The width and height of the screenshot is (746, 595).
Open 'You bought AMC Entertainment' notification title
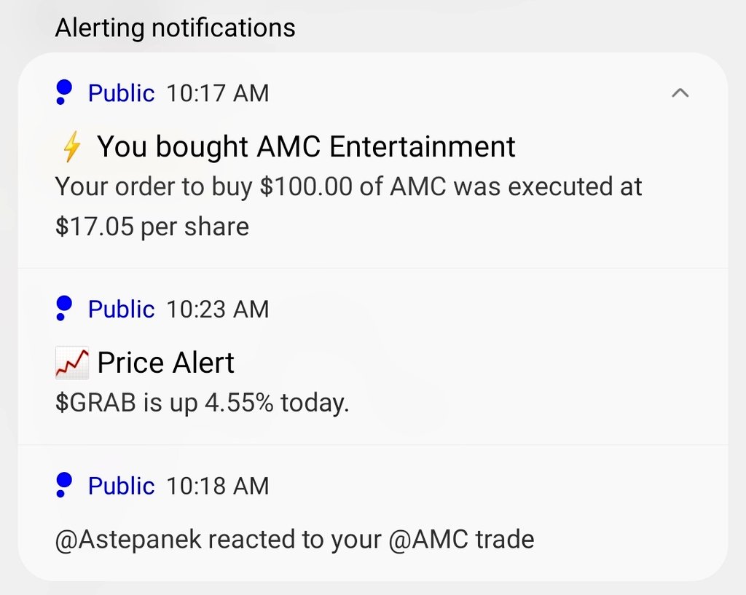pos(306,146)
